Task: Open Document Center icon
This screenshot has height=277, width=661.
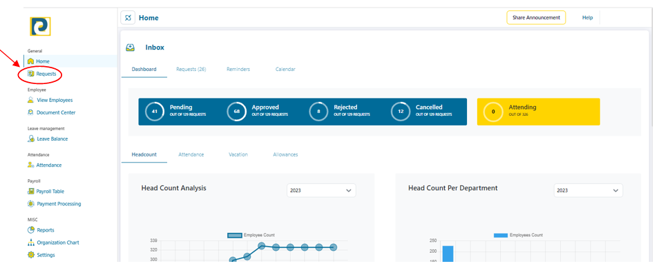Action: [30, 112]
